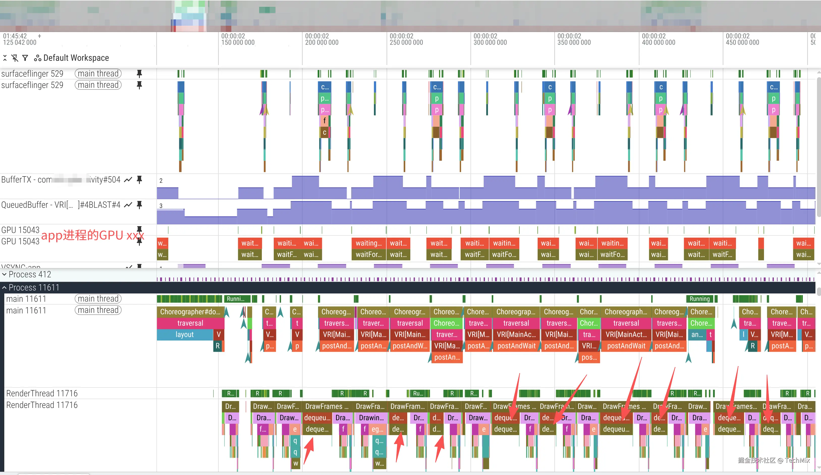Unpin the GPU 15043 track with green ticks
Viewport: 821px width, 475px height.
(140, 229)
